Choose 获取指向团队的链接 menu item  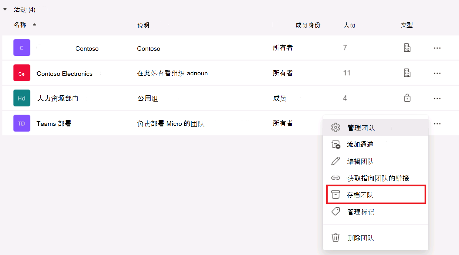pos(375,178)
